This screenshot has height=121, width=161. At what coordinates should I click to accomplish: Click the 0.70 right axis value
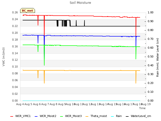click(x=150, y=39)
